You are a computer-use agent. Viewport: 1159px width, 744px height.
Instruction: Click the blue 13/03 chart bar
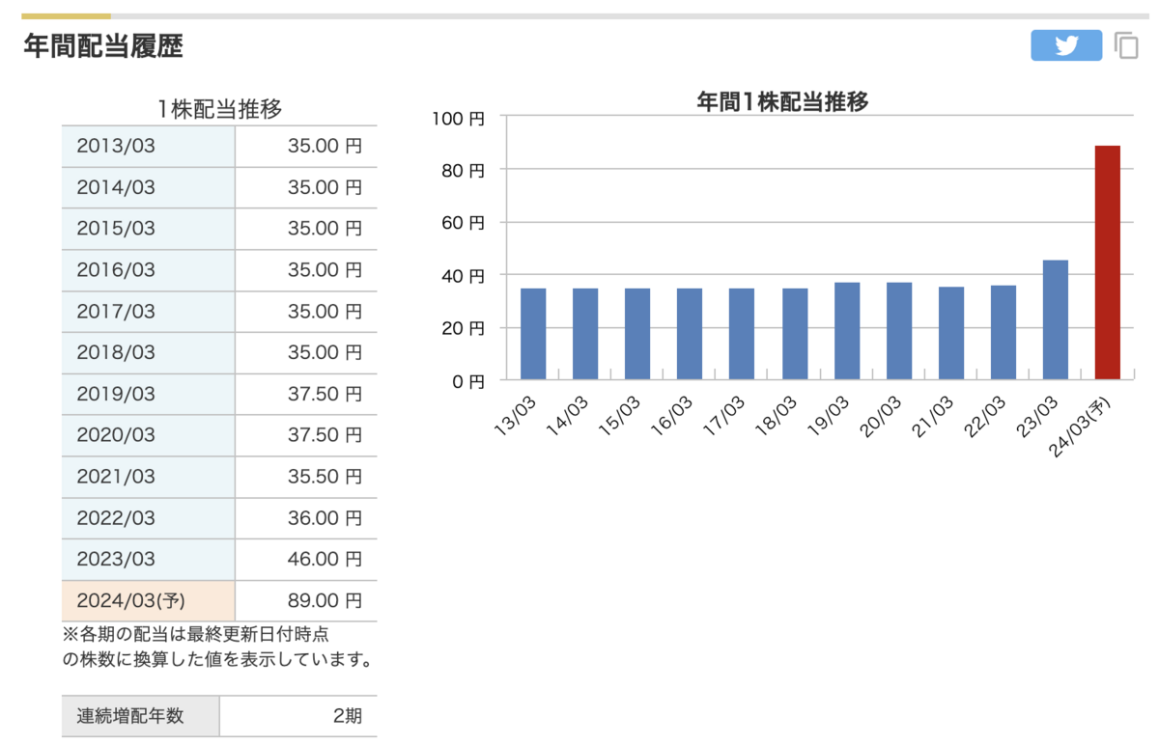pyautogui.click(x=533, y=334)
